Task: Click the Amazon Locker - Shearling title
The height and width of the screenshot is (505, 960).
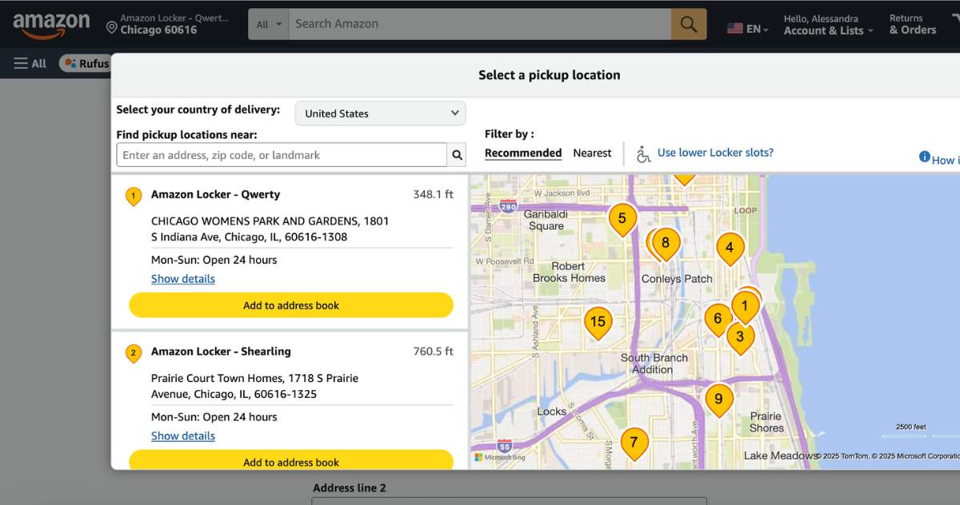Action: pyautogui.click(x=221, y=352)
